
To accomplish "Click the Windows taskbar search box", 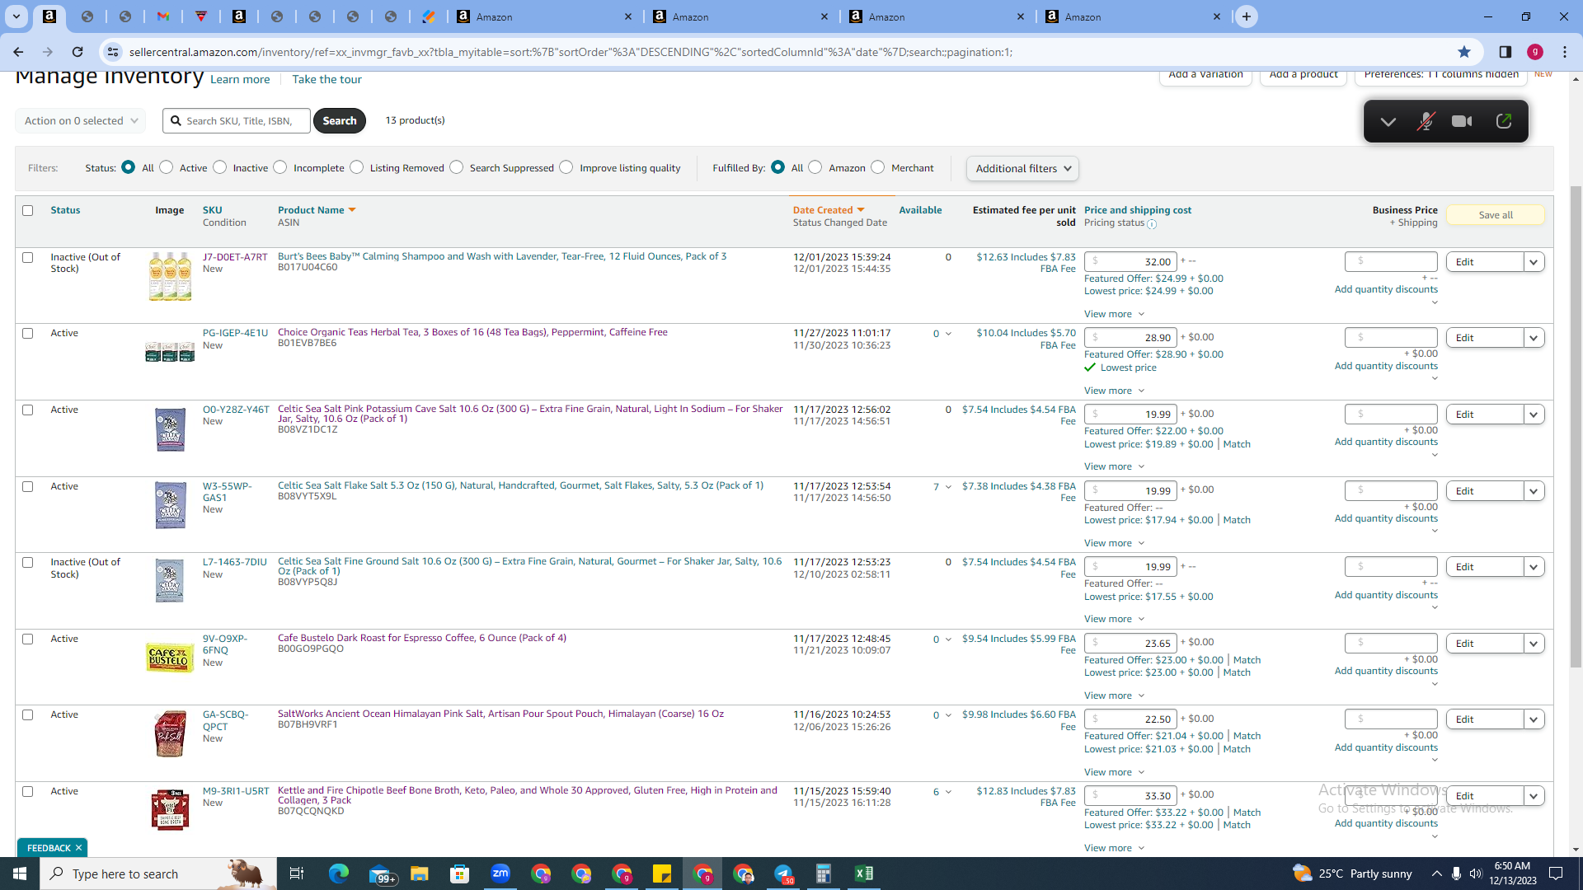I will coord(158,874).
